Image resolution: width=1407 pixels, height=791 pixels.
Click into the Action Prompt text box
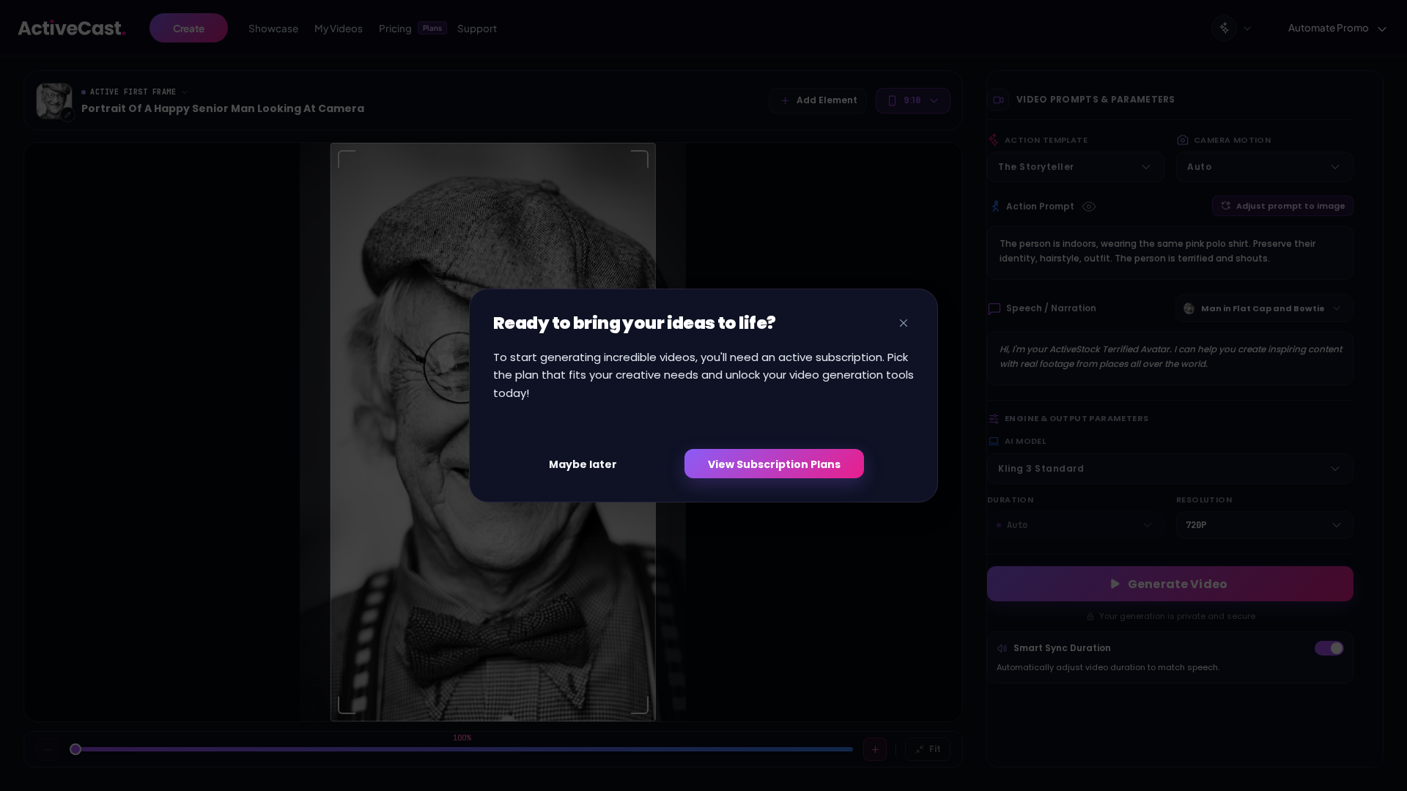click(1170, 252)
